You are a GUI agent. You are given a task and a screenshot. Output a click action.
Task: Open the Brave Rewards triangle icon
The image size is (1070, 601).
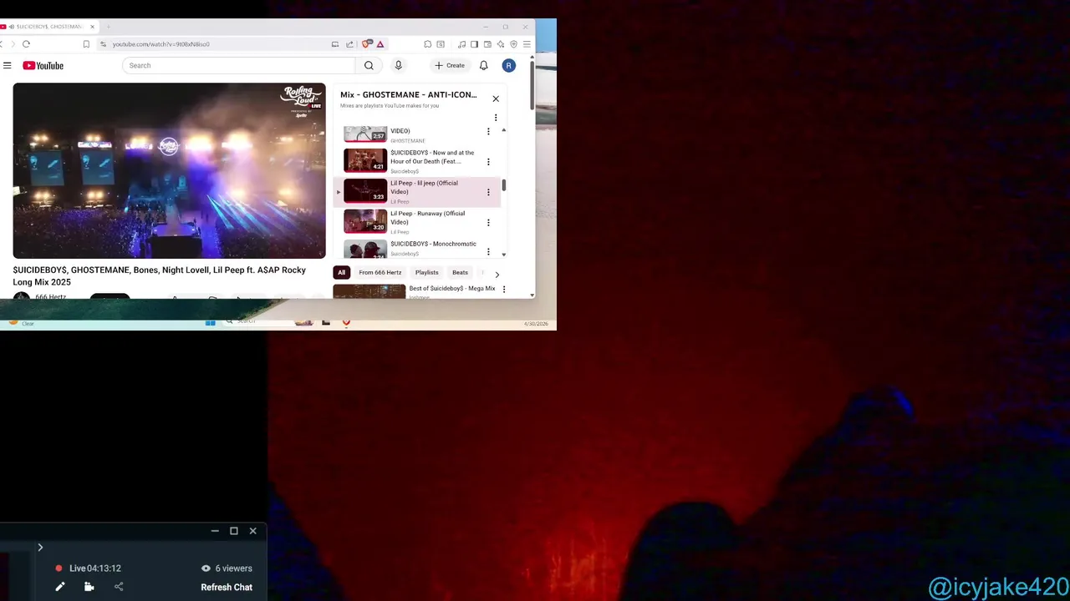click(x=380, y=44)
